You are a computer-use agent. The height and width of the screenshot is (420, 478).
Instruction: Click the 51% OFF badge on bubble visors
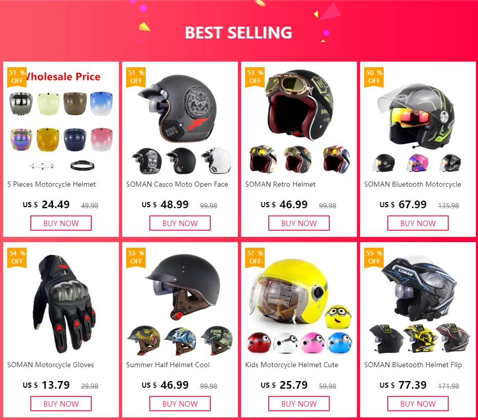pyautogui.click(x=17, y=77)
